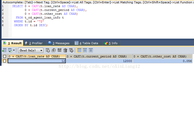Open the (Read Only) table selector dropdown
This screenshot has width=194, height=127.
(x=31, y=50)
